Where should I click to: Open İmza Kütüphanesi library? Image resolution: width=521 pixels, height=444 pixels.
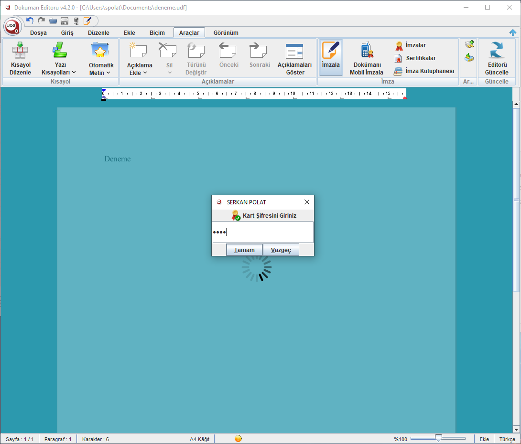[424, 71]
